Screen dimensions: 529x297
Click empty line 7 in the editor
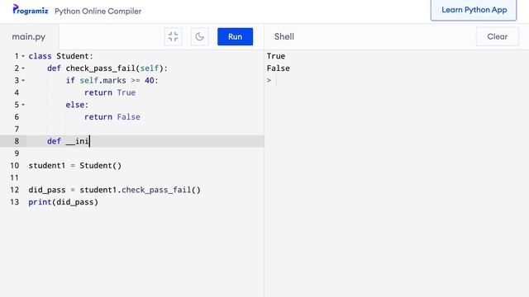coord(145,129)
